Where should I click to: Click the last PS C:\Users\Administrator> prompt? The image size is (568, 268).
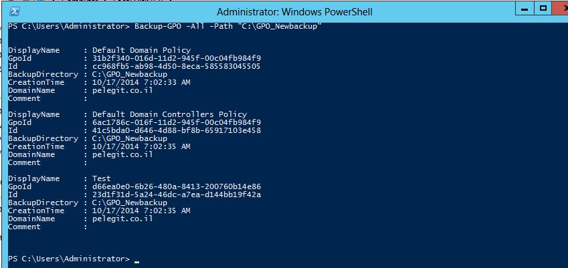(x=69, y=259)
